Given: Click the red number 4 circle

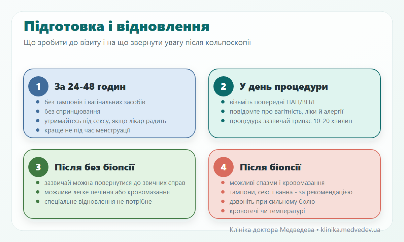Looking at the screenshot, I should pos(224,167).
